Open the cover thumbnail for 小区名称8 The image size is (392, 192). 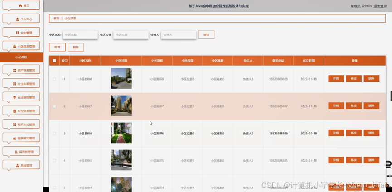tap(121, 79)
